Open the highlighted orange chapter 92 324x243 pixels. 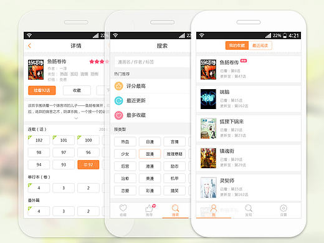[88, 164]
